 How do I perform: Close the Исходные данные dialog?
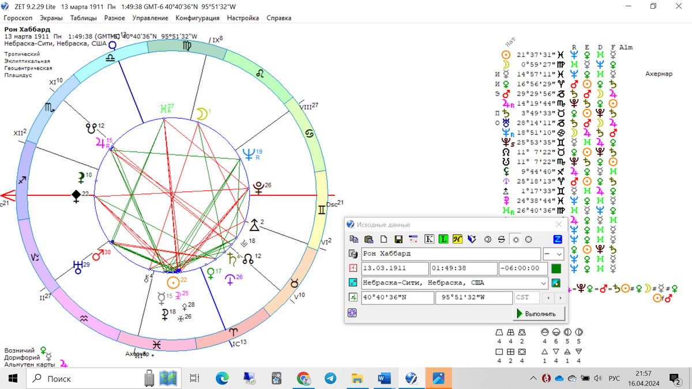[558, 224]
